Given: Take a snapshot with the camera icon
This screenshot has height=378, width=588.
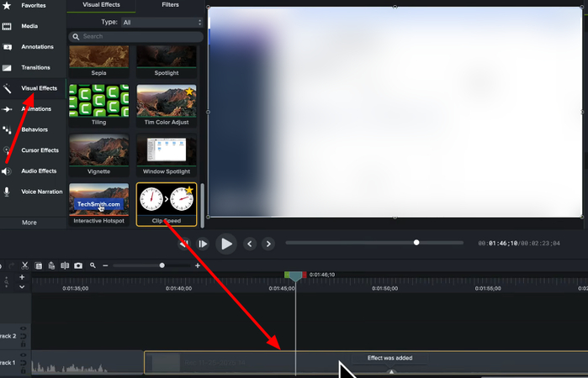Looking at the screenshot, I should pos(78,265).
